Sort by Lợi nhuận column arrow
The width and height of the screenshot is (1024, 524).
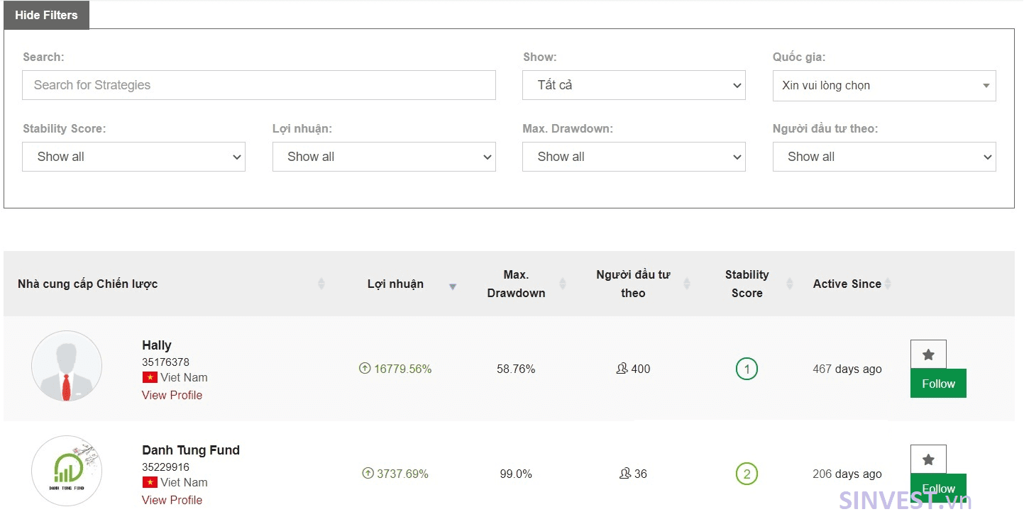click(453, 286)
